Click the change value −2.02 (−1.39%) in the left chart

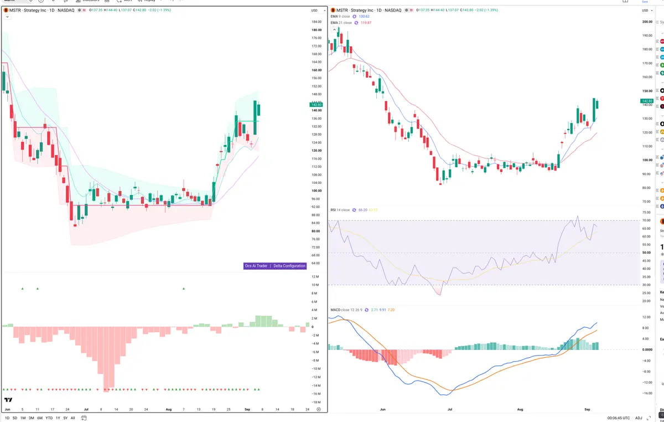click(160, 11)
